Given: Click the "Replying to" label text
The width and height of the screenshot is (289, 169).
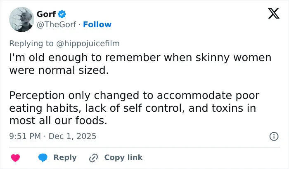Looking at the screenshot, I should click(x=31, y=44).
